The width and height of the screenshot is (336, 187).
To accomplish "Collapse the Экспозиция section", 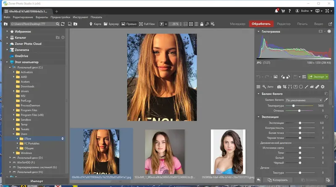I will pyautogui.click(x=258, y=117).
